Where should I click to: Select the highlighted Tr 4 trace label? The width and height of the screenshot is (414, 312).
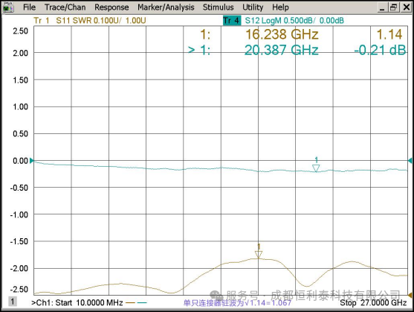[232, 20]
